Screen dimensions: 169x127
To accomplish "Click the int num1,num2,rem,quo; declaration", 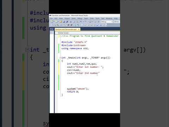I will (x=82, y=64).
